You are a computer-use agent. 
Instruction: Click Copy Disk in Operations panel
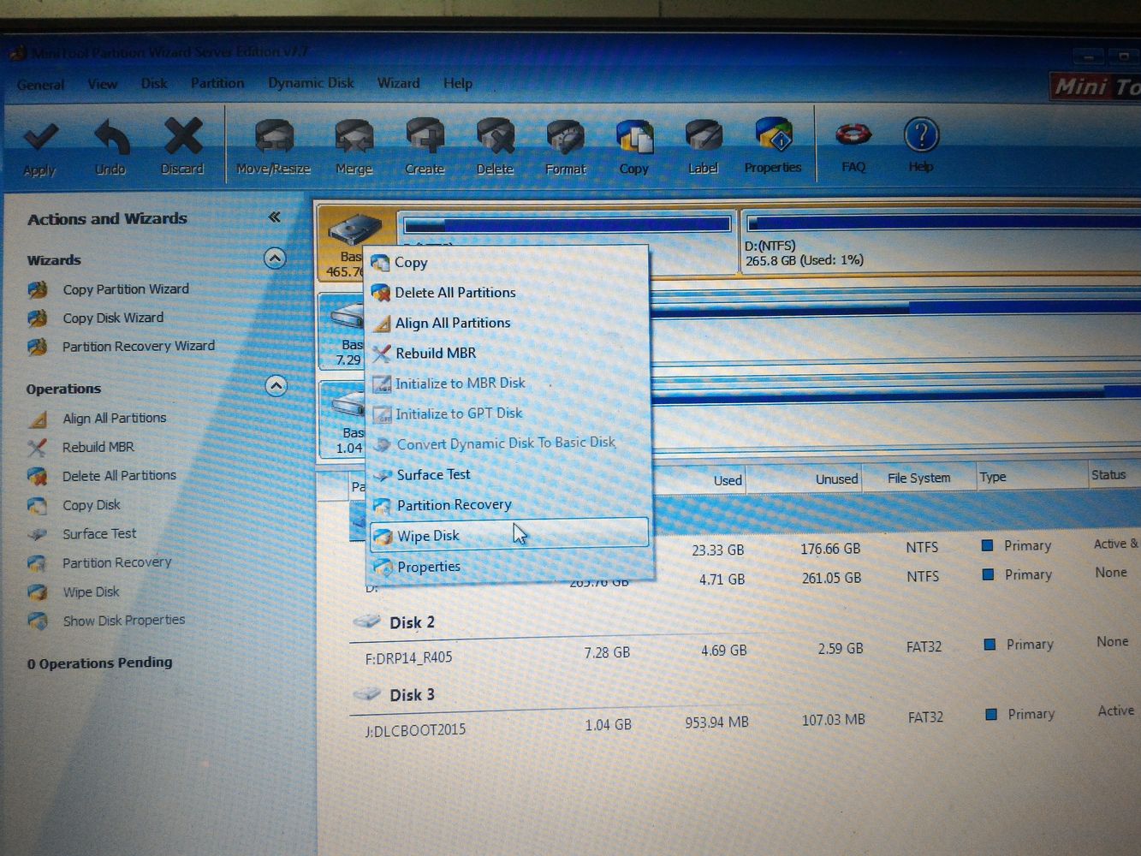coord(92,505)
